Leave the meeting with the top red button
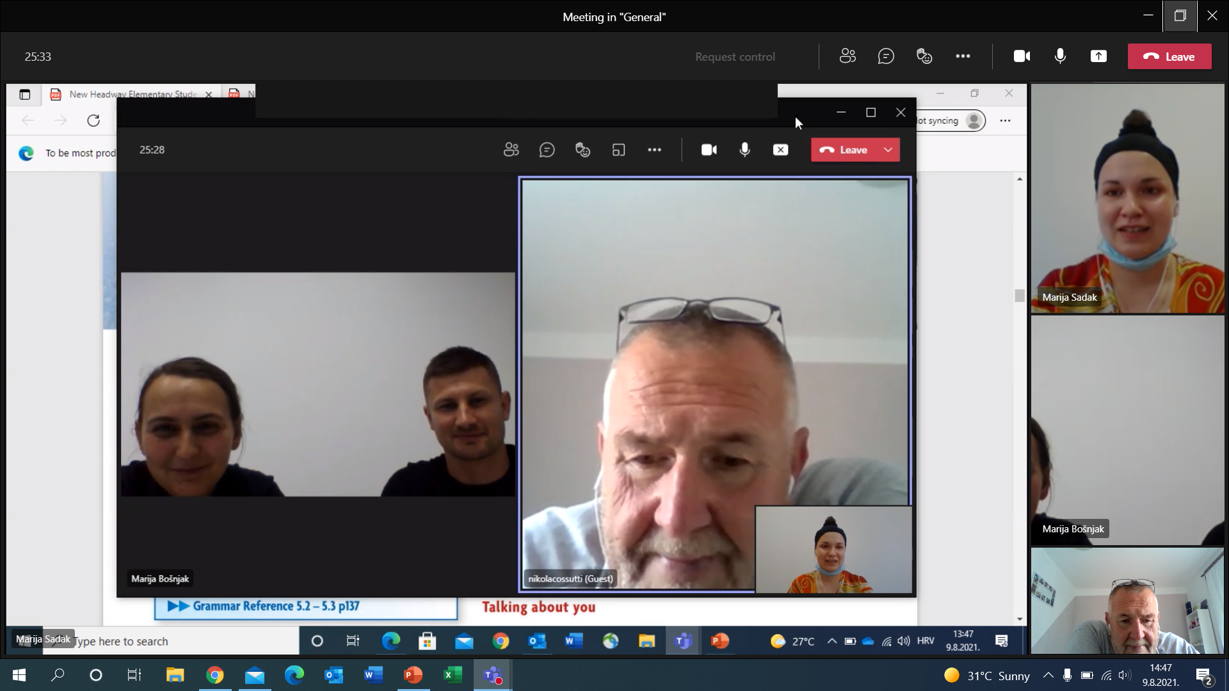The width and height of the screenshot is (1229, 691). click(x=1169, y=56)
